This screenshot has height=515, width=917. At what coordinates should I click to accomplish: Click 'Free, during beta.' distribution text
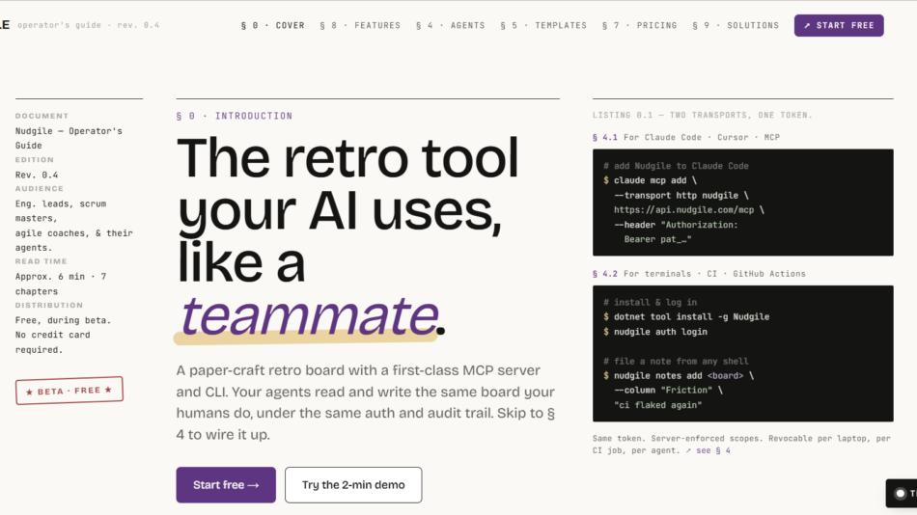pyautogui.click(x=63, y=320)
